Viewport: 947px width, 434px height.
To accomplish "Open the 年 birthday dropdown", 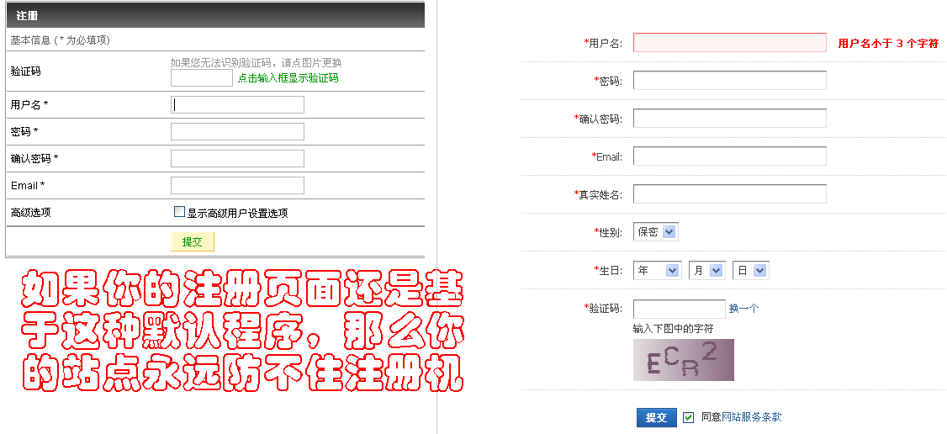I will [x=657, y=271].
